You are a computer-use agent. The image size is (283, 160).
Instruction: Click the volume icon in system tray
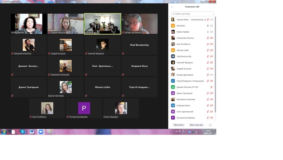197,132
